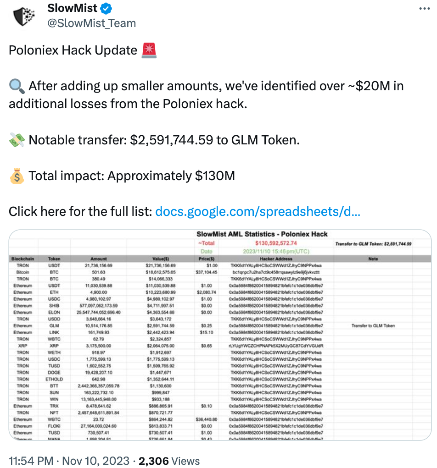Click the Transfer to GLM Token note
437x468 pixels.
pyautogui.click(x=373, y=325)
